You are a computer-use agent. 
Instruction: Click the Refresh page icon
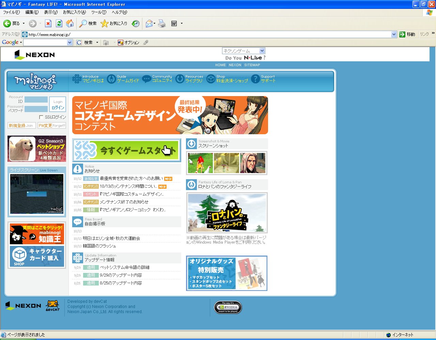click(x=59, y=24)
